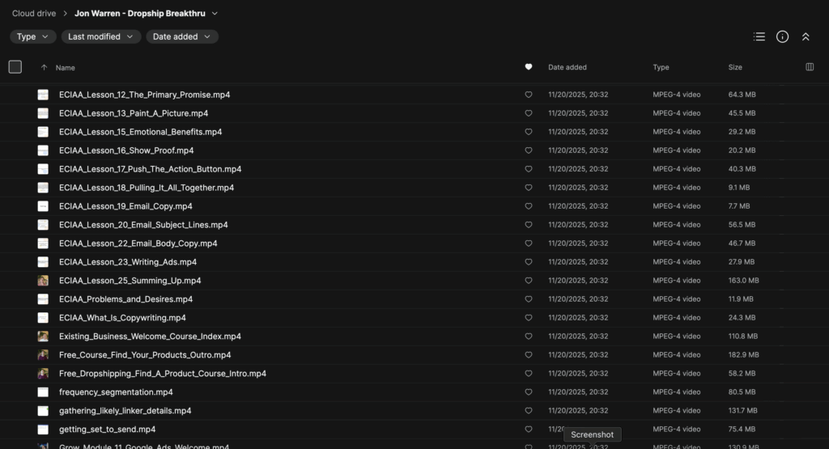Viewport: 829px width, 449px height.
Task: Open the Type filter dropdown
Action: (33, 36)
